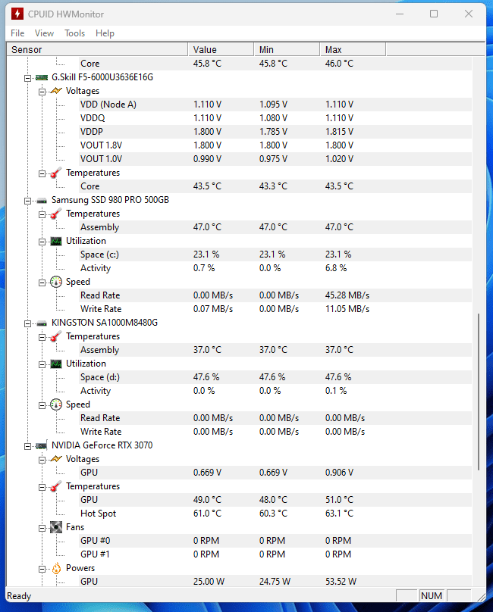Click the 45.28 MB/s max read rate

click(347, 295)
